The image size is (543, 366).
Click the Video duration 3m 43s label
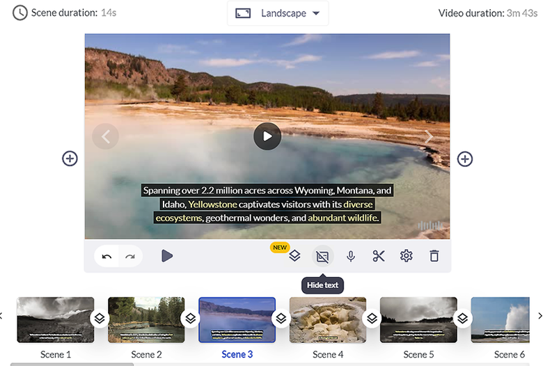(x=487, y=13)
